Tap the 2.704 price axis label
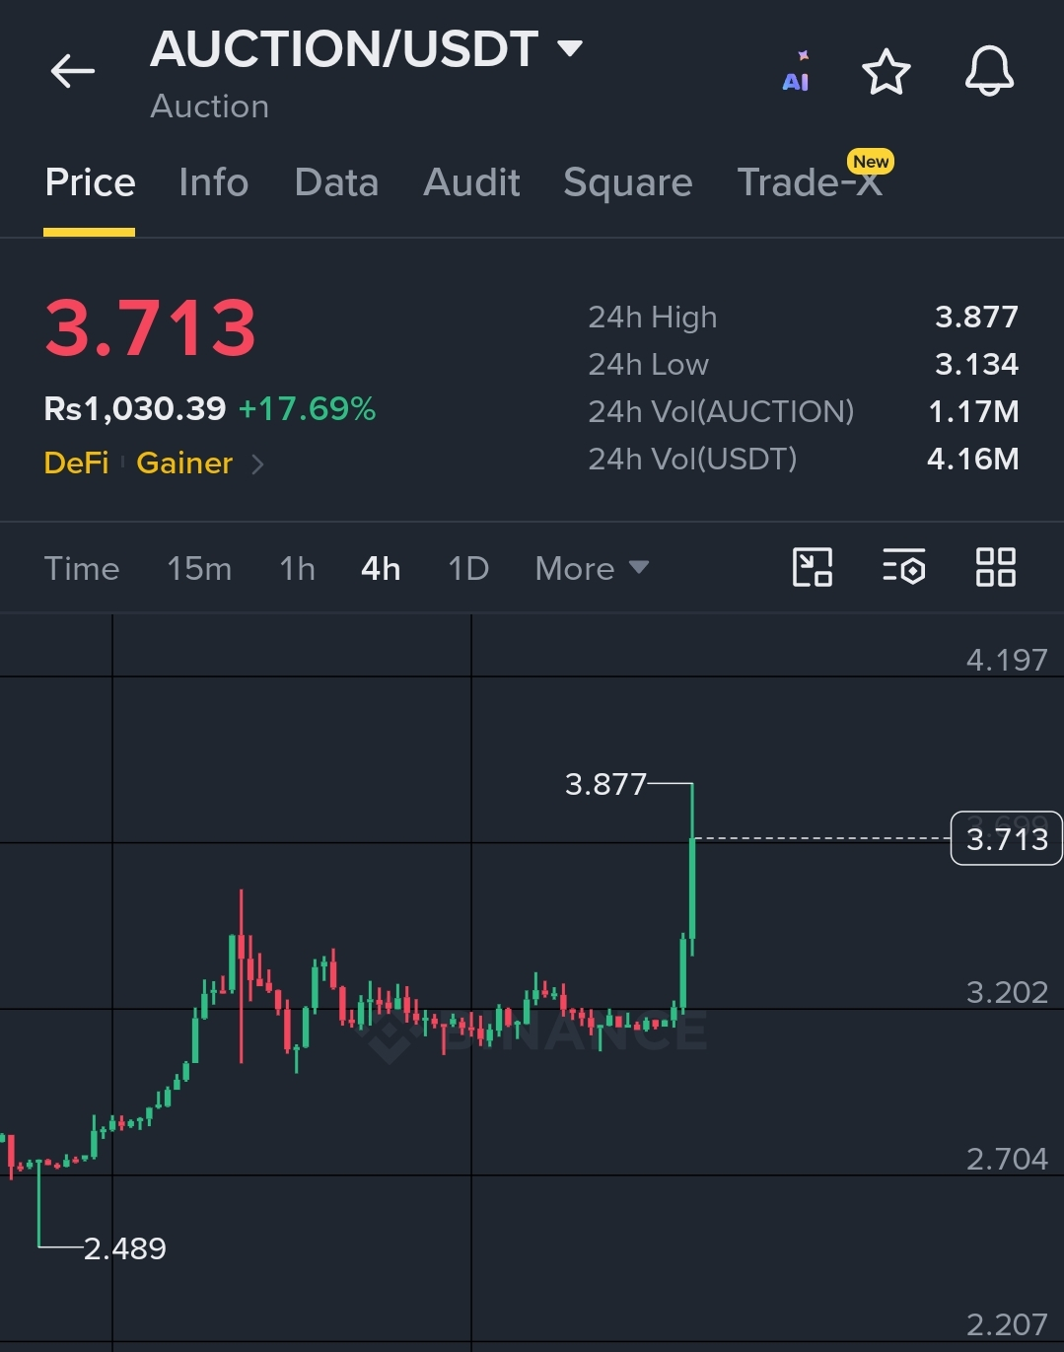 1007,1158
